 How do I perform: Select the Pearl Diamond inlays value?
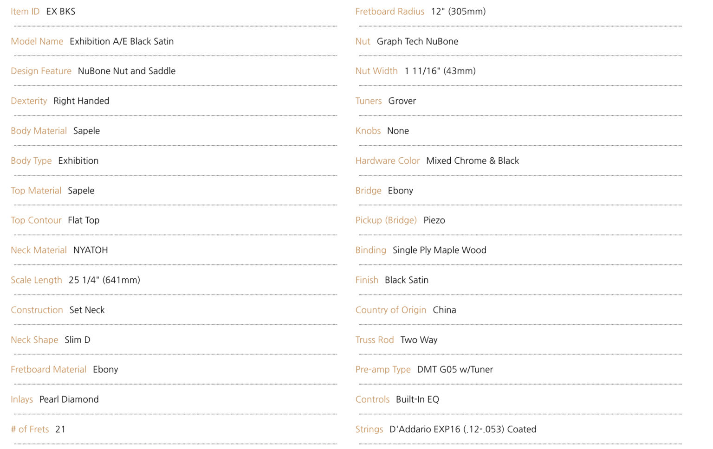coord(69,399)
